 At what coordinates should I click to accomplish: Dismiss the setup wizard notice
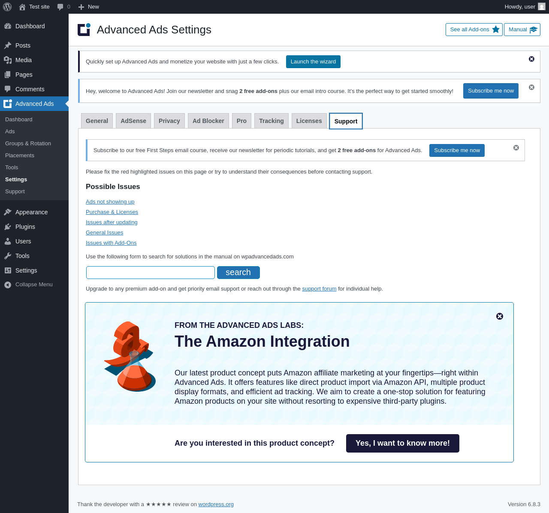click(531, 59)
